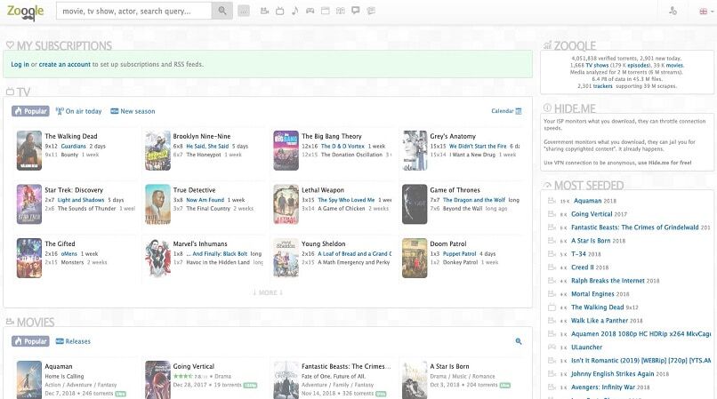Open the Going Vertical movie title
Screen dimensions: 717x399
[193, 366]
